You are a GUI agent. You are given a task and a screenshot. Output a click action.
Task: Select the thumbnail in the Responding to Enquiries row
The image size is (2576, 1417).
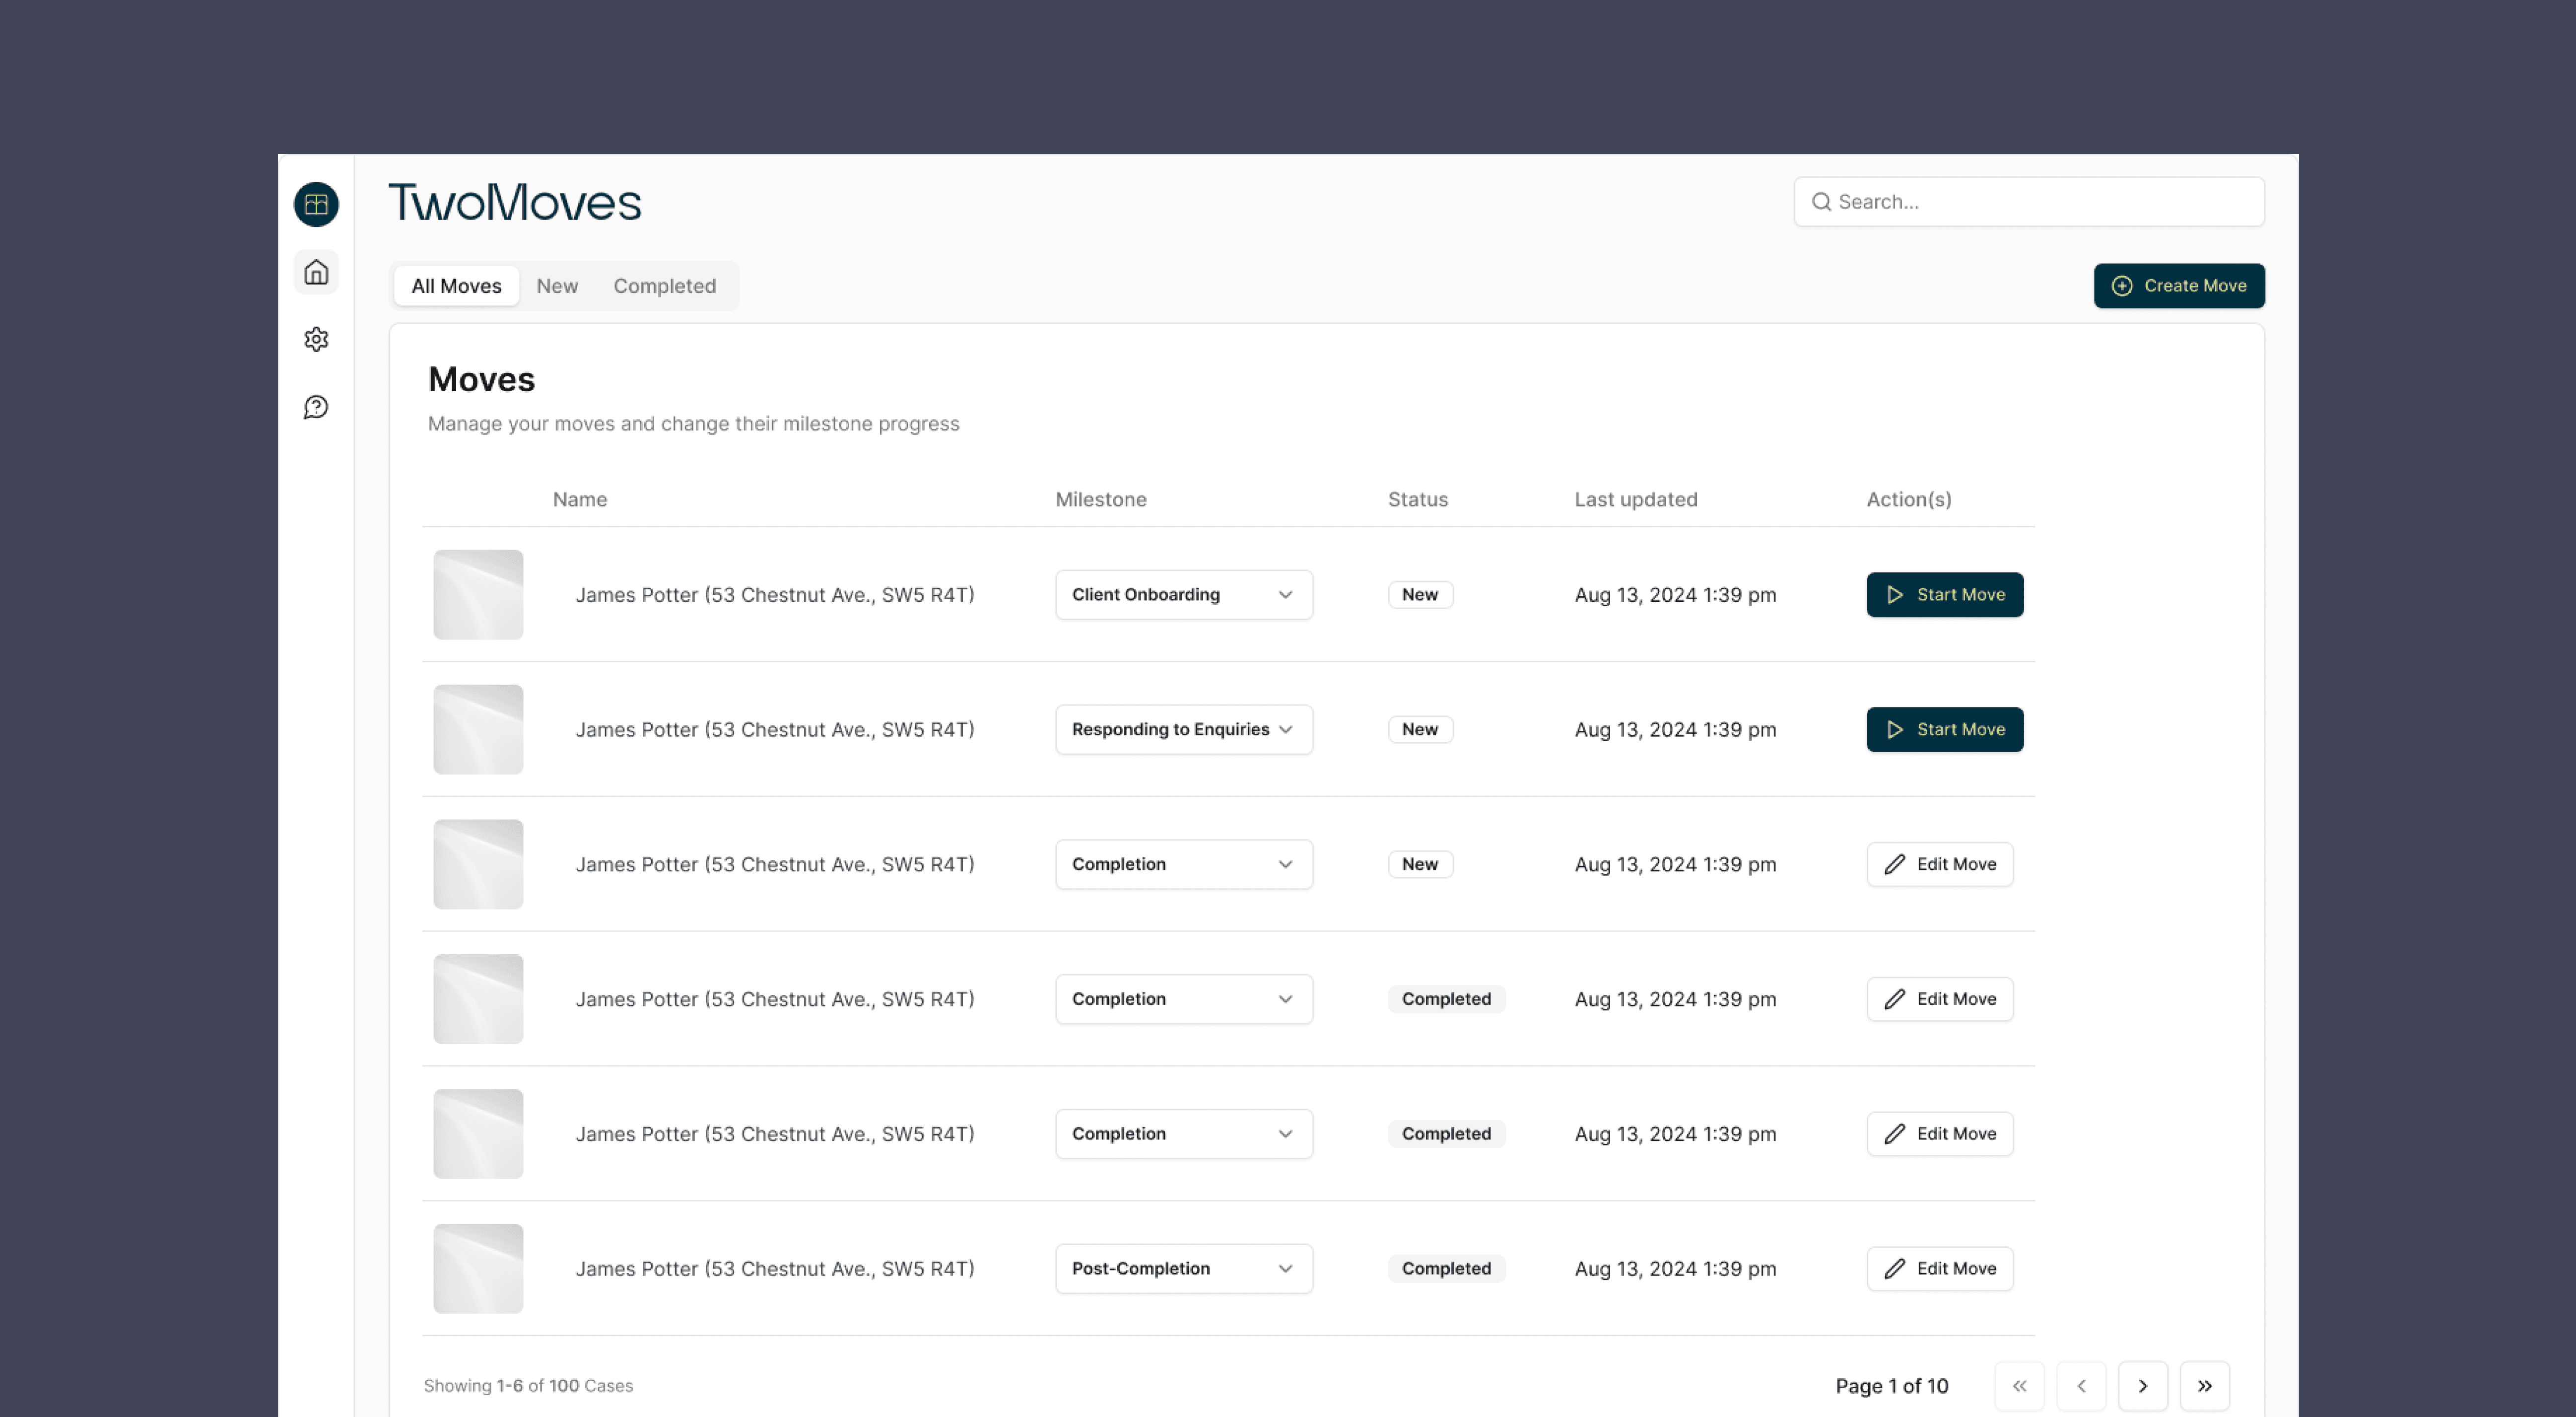coord(478,730)
